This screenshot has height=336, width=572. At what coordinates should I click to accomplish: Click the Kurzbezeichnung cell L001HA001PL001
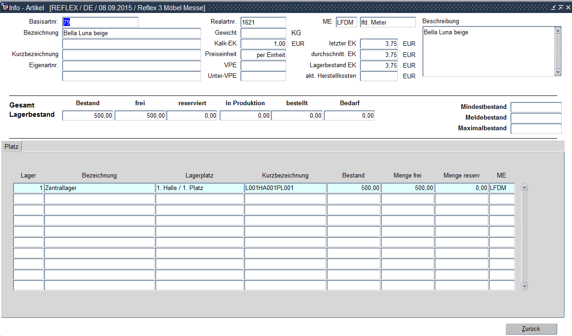(285, 188)
